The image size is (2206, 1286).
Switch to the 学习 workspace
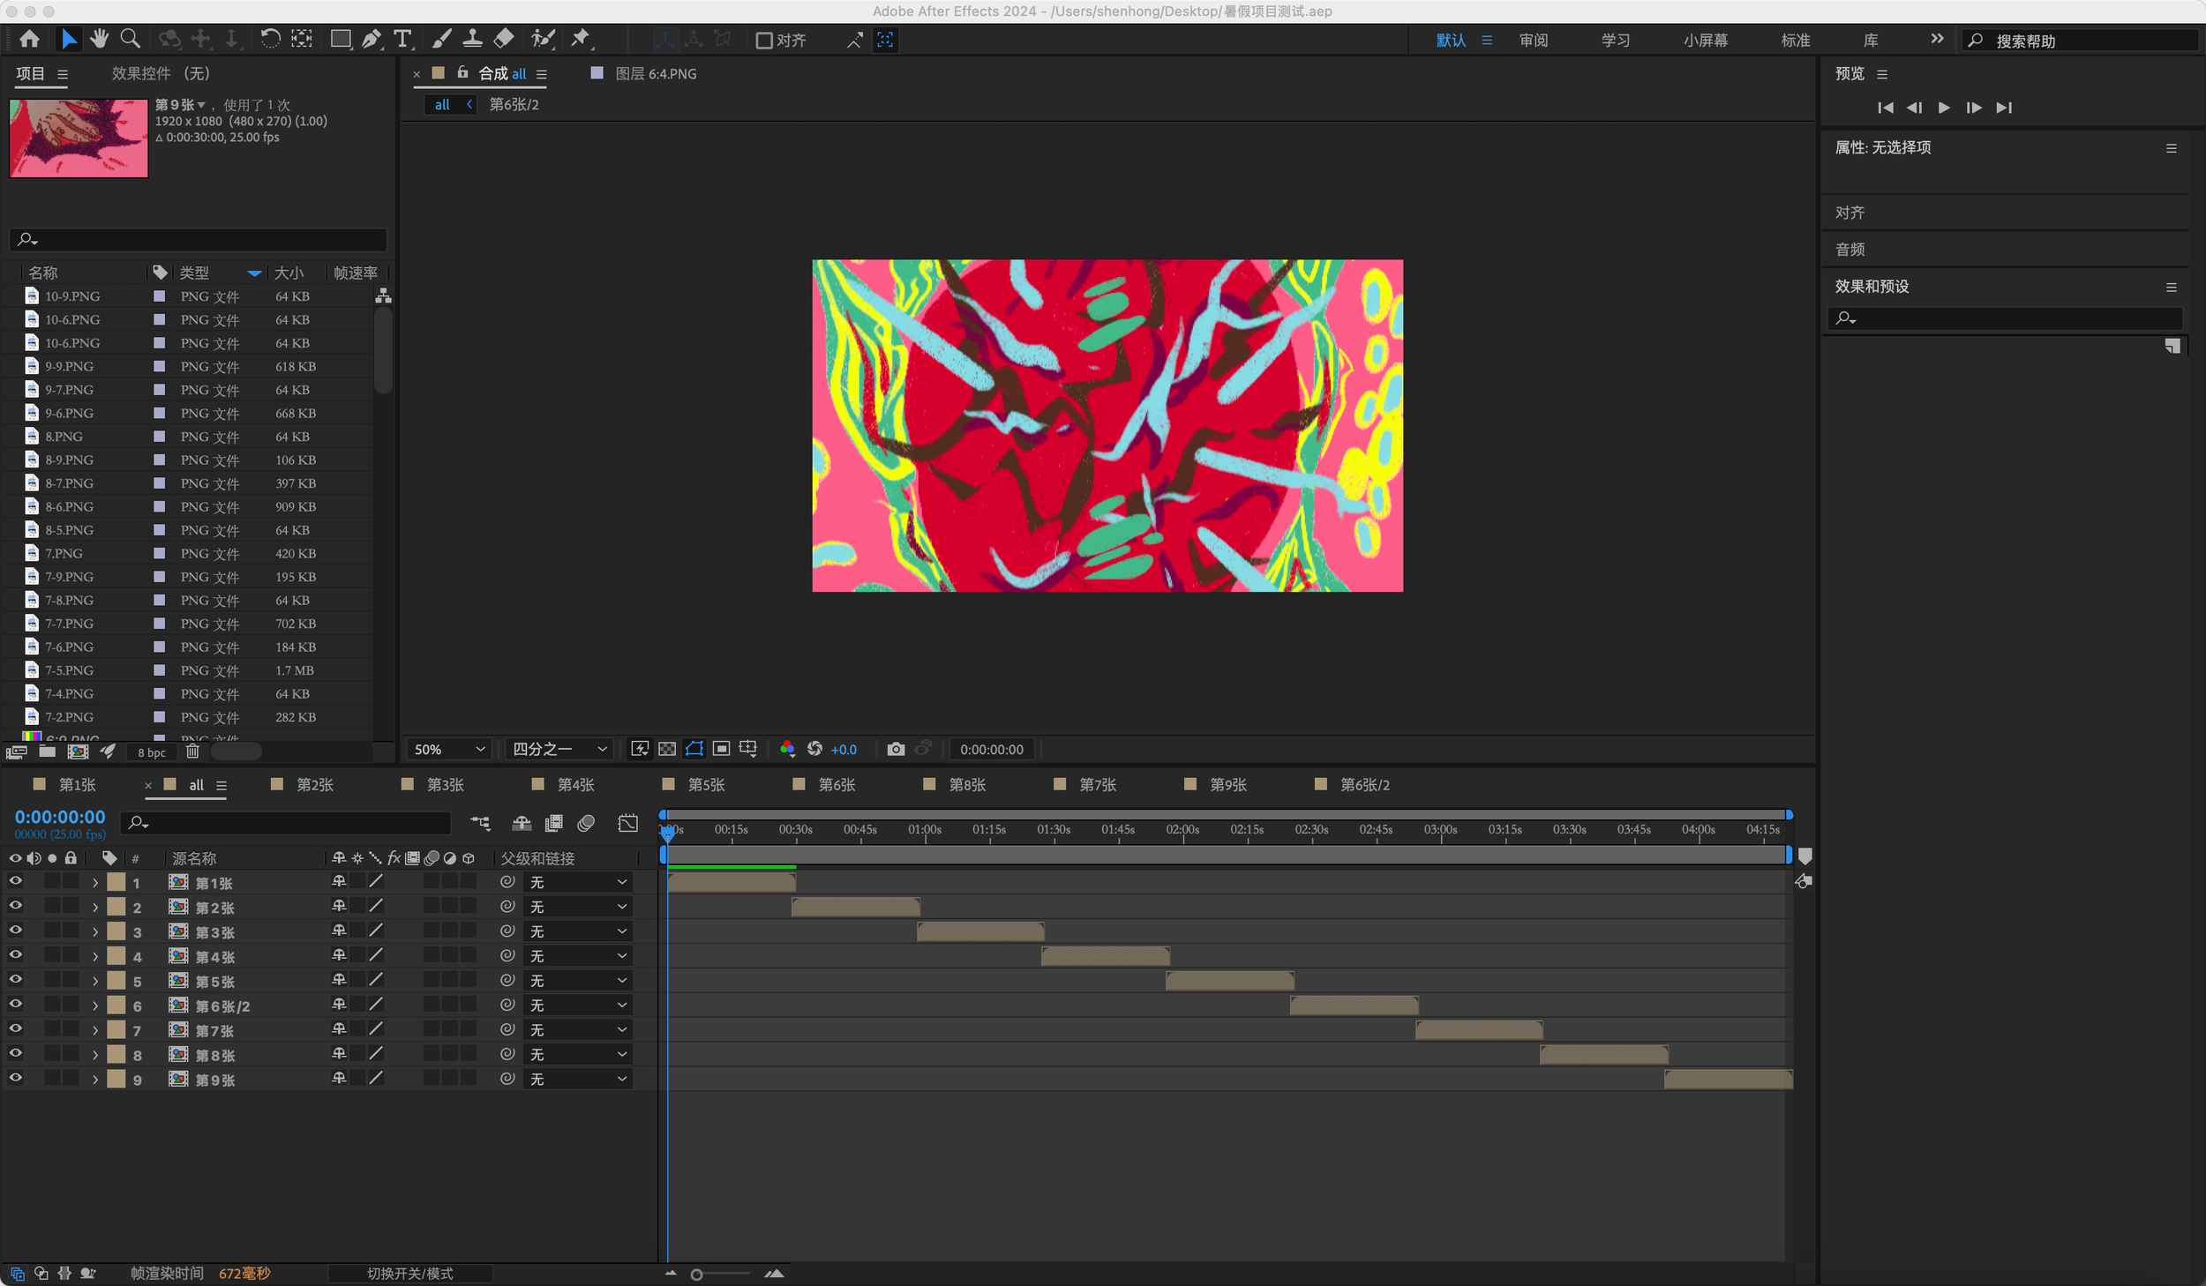(1615, 41)
